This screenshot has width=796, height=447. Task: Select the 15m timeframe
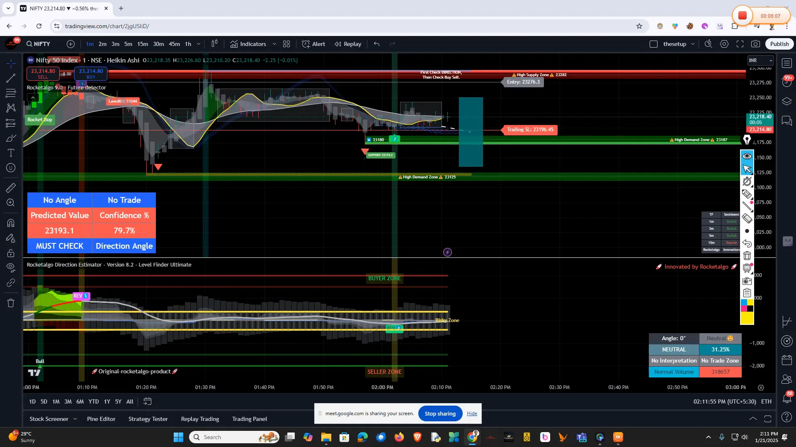coord(143,44)
